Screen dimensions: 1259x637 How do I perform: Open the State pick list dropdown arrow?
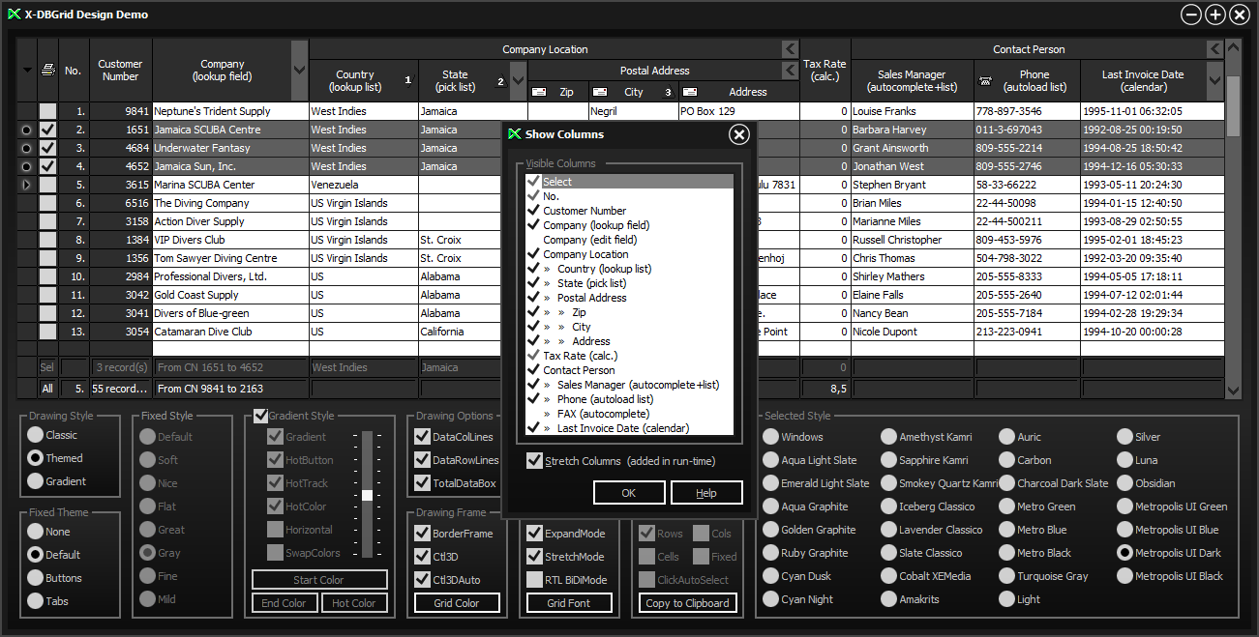(518, 81)
